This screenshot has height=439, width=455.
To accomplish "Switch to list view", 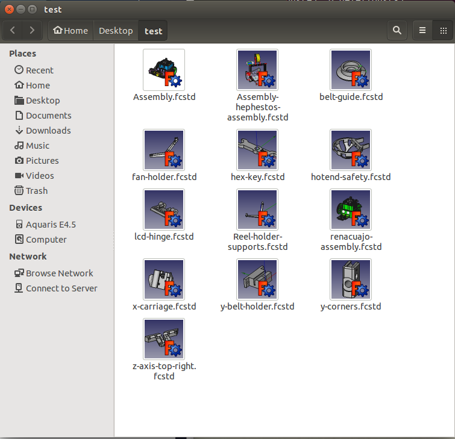I will tap(422, 31).
